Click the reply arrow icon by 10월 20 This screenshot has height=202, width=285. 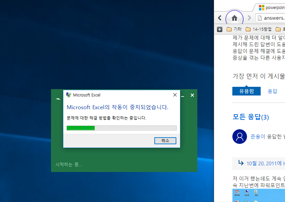(x=241, y=163)
